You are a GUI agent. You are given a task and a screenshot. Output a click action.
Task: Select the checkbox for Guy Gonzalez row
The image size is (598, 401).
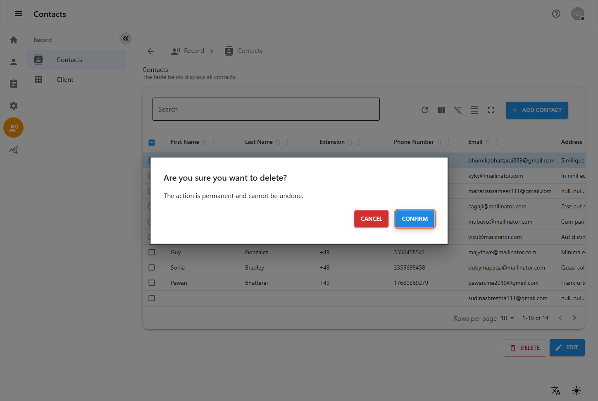point(152,252)
